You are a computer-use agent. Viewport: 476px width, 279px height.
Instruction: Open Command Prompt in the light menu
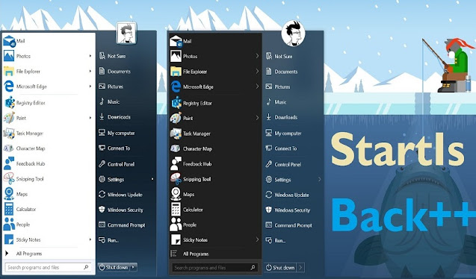126,225
